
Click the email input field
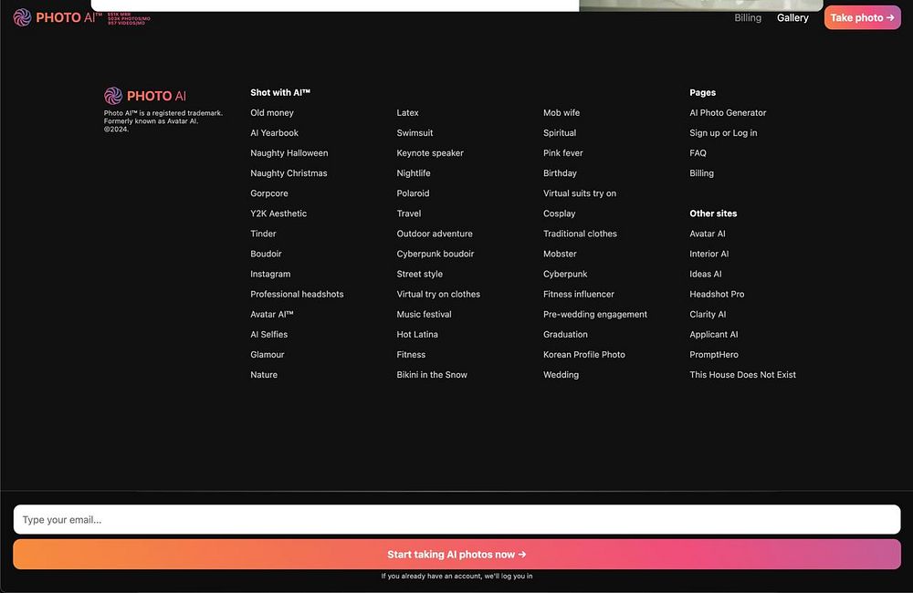[456, 519]
